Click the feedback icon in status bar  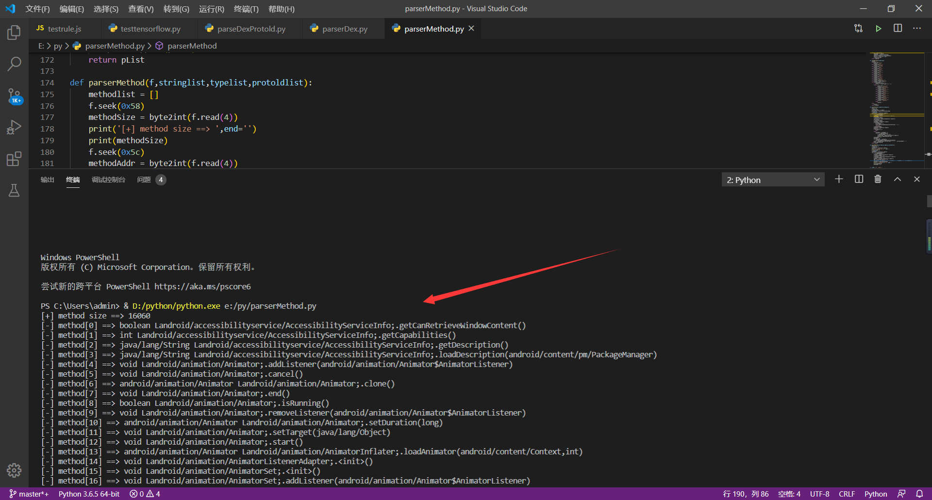[x=901, y=494]
